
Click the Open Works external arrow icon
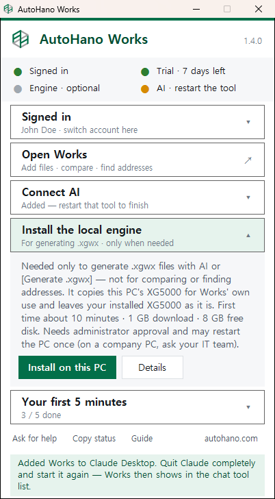point(248,160)
